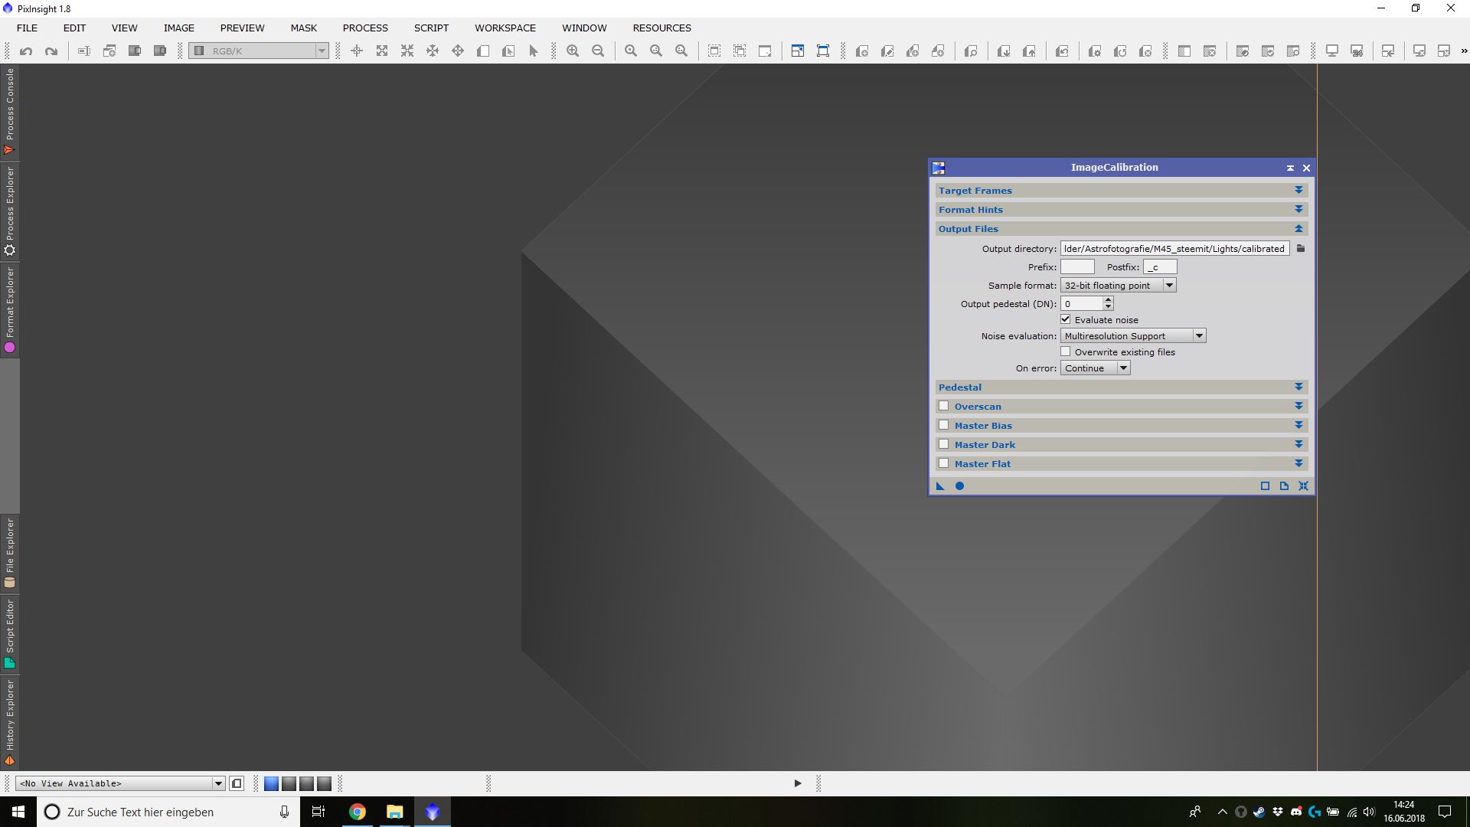Click the ImageCalibration process icon in title bar
Image resolution: width=1470 pixels, height=827 pixels.
(939, 168)
